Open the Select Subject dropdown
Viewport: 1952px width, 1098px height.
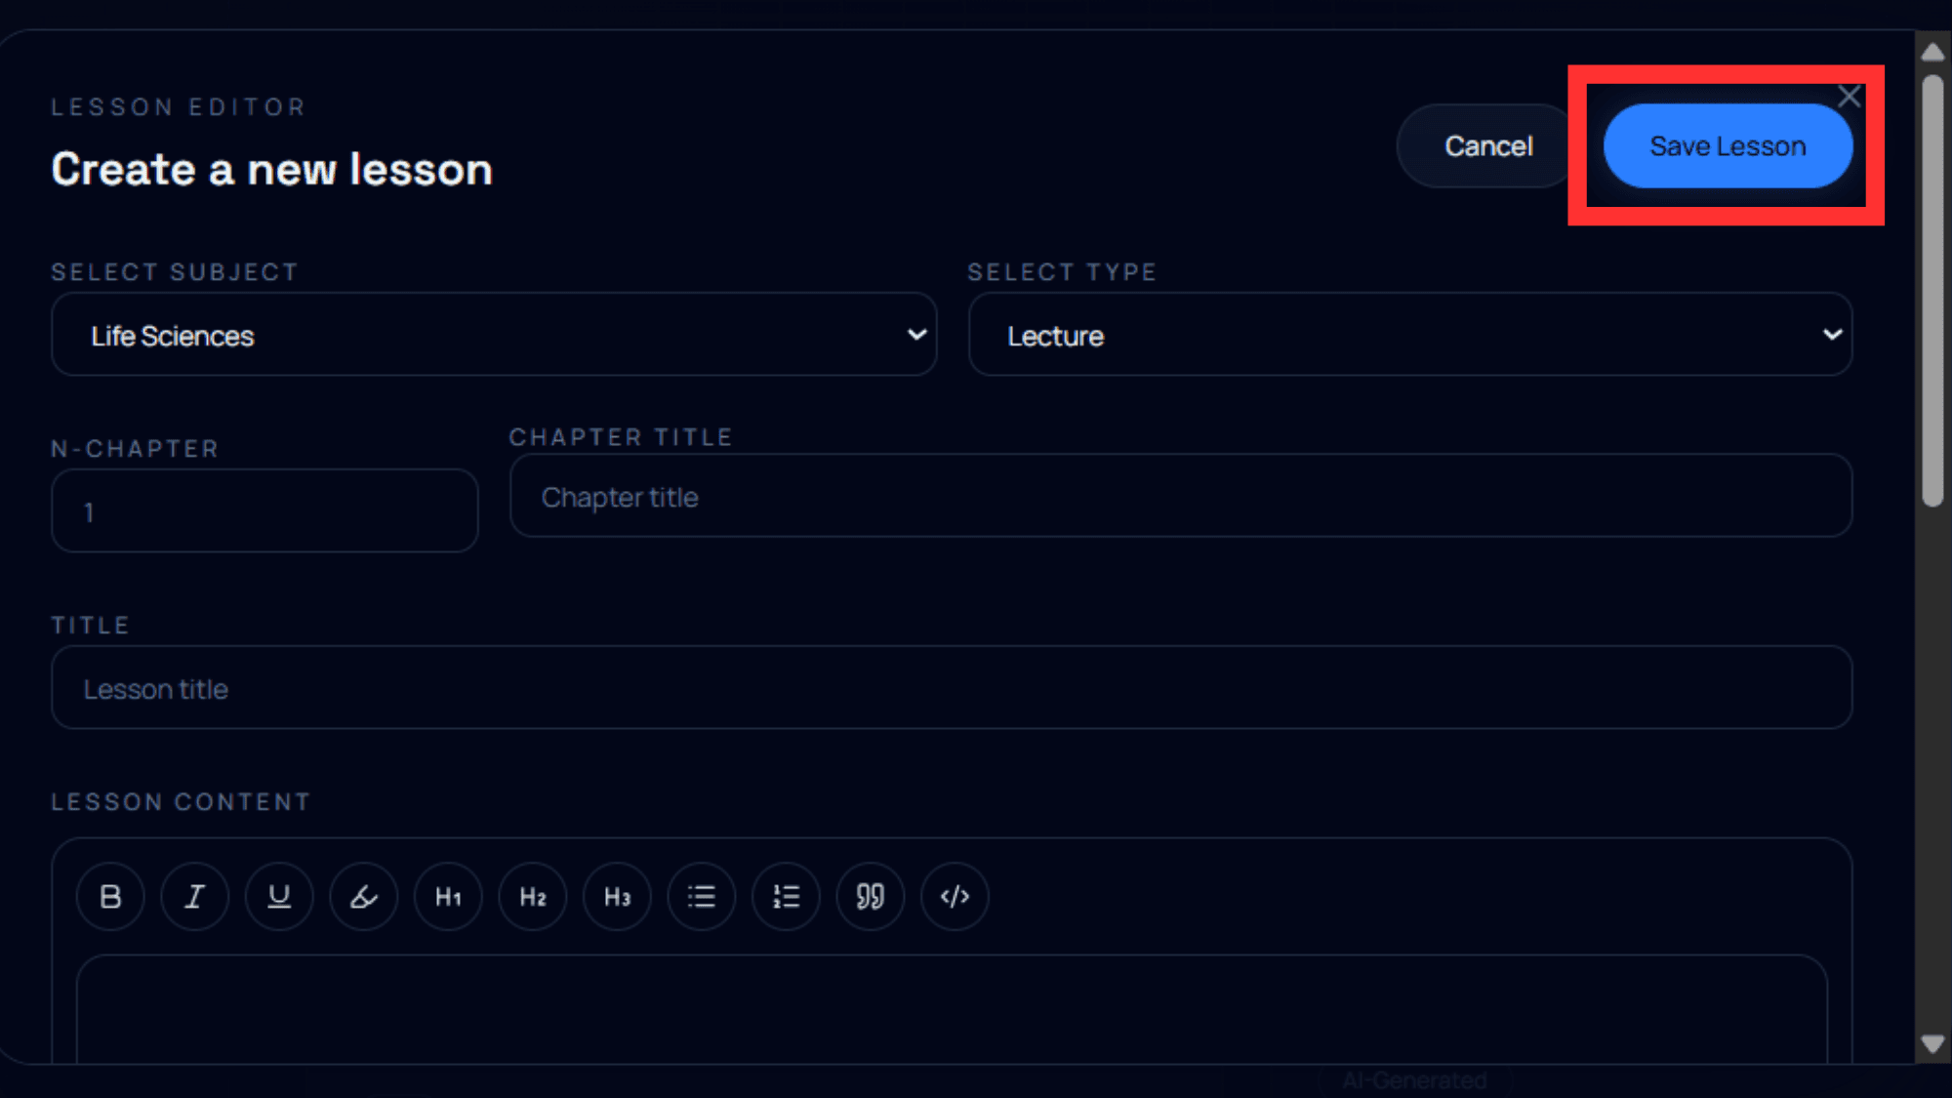[494, 335]
